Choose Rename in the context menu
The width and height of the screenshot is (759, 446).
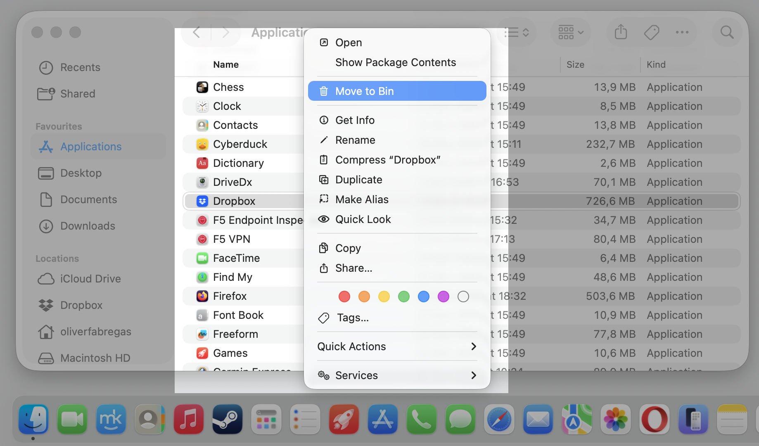pyautogui.click(x=397, y=140)
